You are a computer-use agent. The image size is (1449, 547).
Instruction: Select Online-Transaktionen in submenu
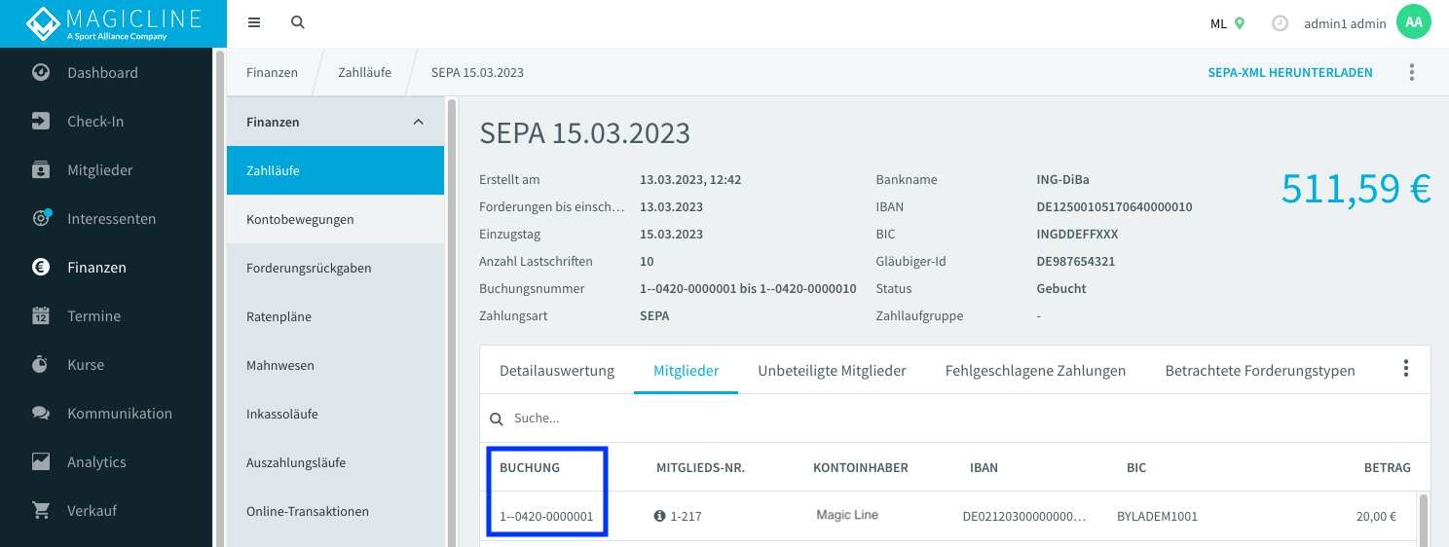pyautogui.click(x=335, y=511)
